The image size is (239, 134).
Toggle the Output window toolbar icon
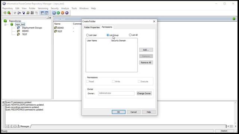click(x=46, y=13)
